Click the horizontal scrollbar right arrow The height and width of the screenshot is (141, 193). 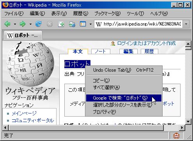(x=182, y=128)
